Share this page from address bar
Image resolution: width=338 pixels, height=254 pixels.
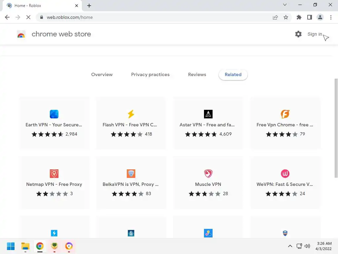(275, 17)
